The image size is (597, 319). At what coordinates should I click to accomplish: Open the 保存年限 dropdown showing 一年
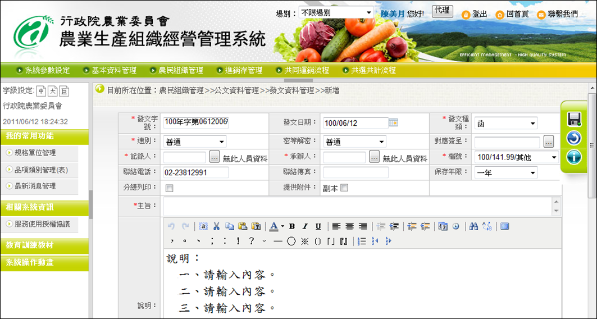[506, 173]
